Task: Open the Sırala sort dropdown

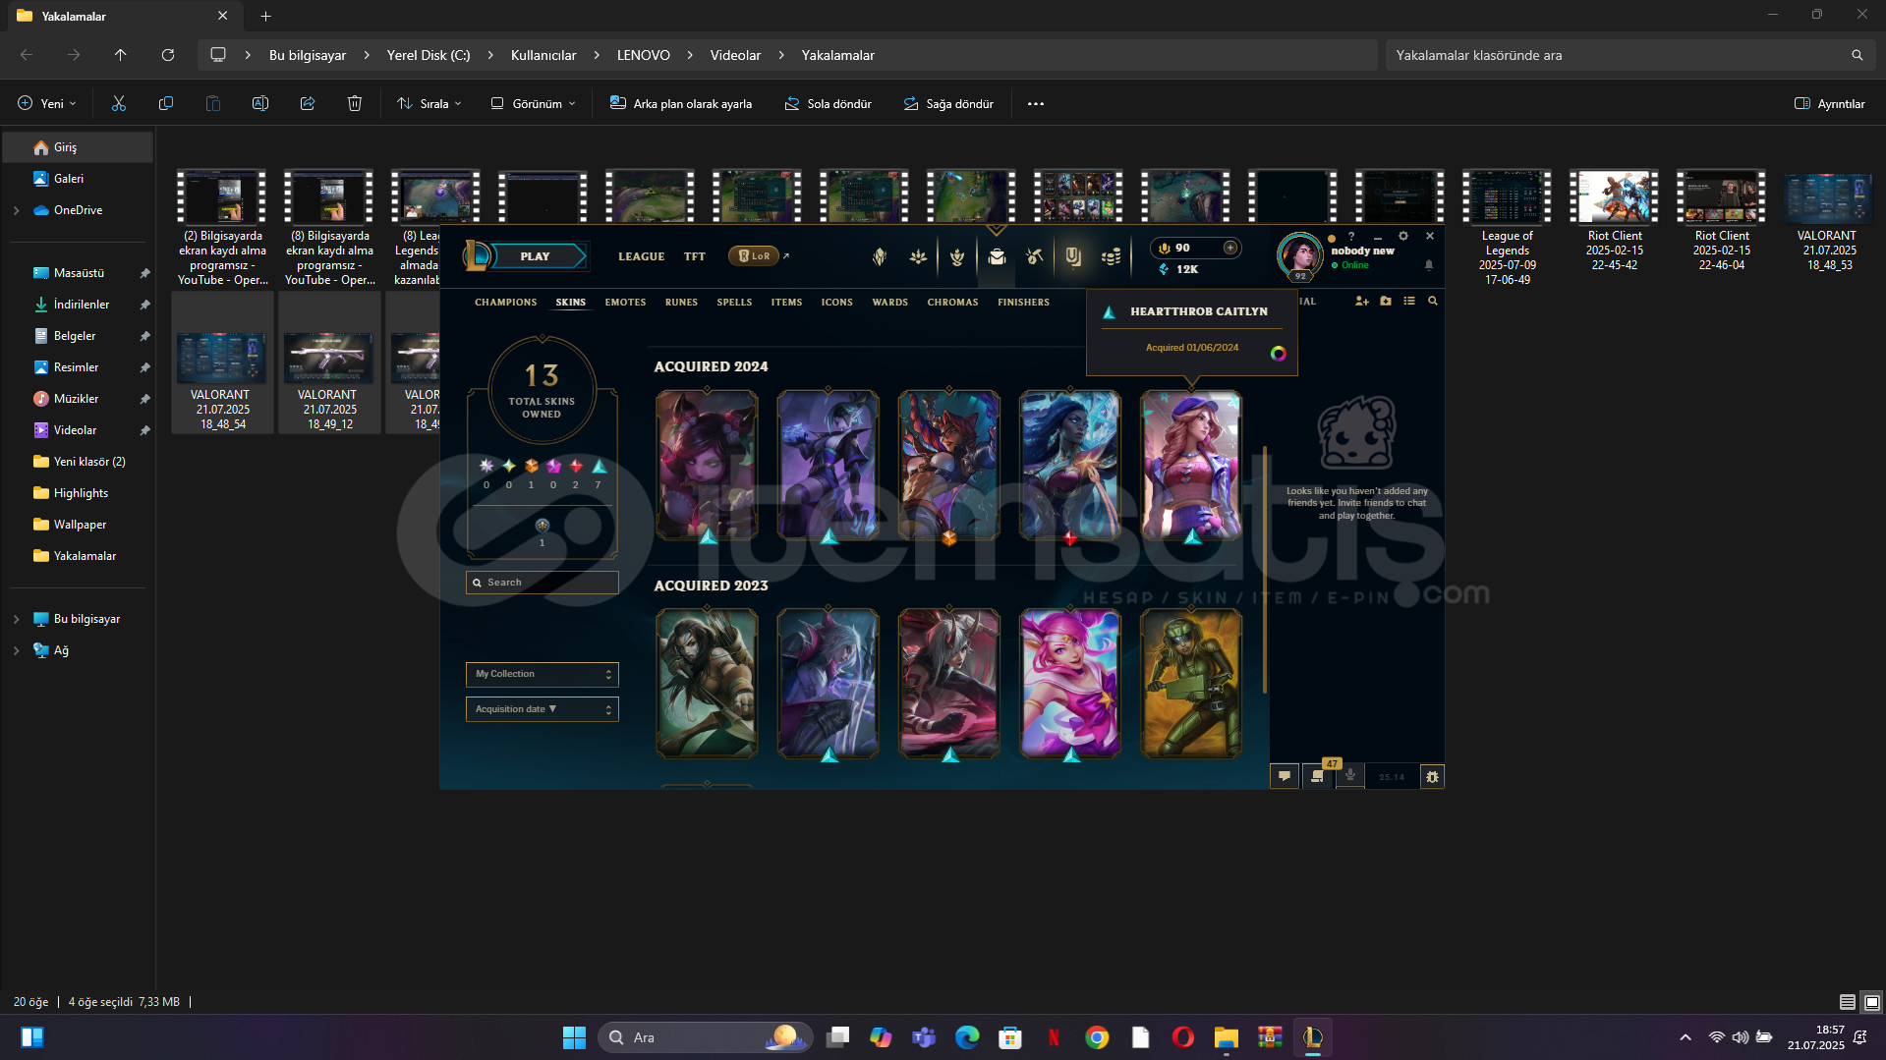Action: [429, 103]
